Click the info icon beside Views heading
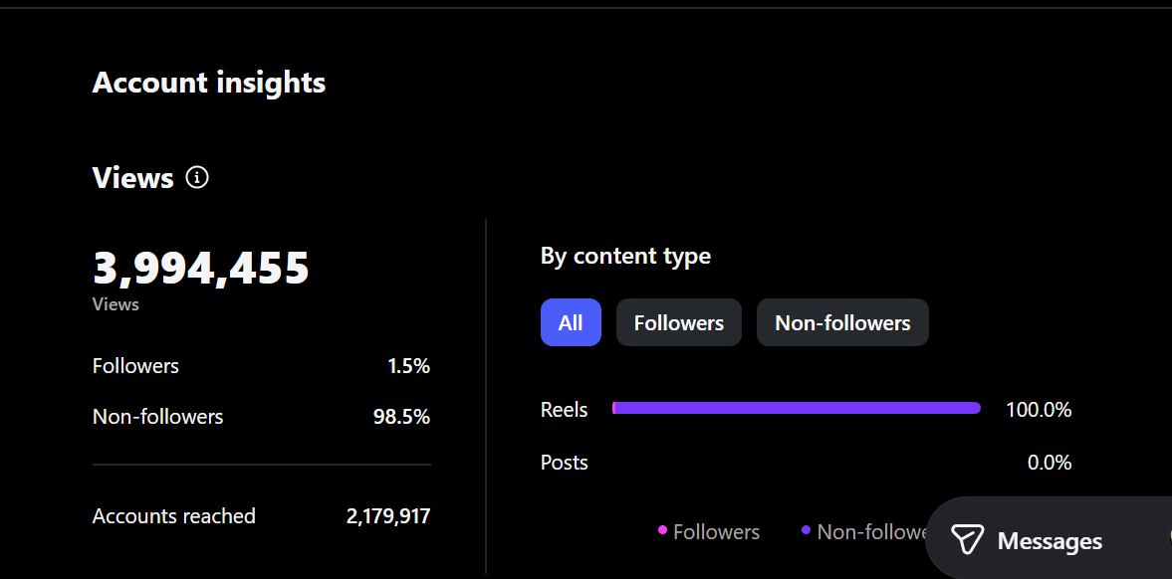Image resolution: width=1172 pixels, height=579 pixels. pyautogui.click(x=197, y=178)
